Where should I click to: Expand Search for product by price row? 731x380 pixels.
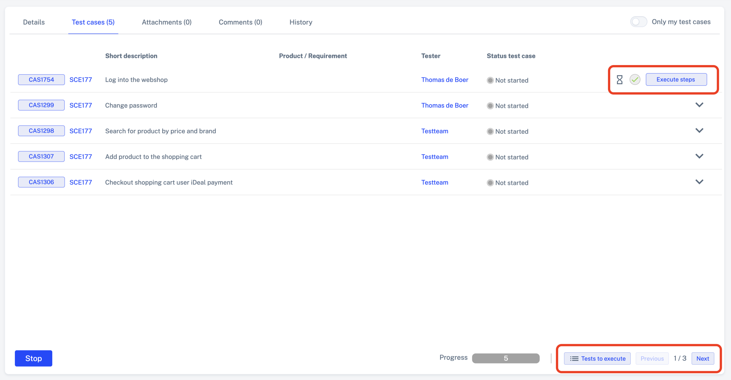699,131
